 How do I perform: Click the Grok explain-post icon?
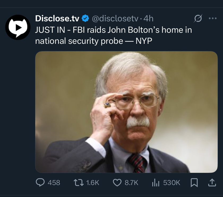(x=198, y=18)
